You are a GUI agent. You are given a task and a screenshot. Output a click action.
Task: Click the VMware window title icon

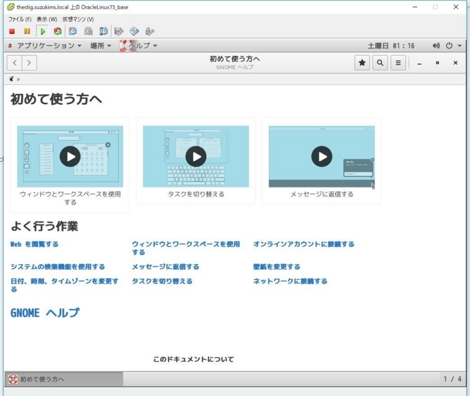(x=11, y=7)
